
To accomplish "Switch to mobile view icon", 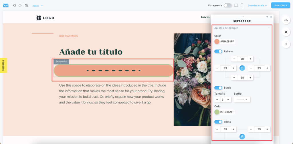I will 242,5.
